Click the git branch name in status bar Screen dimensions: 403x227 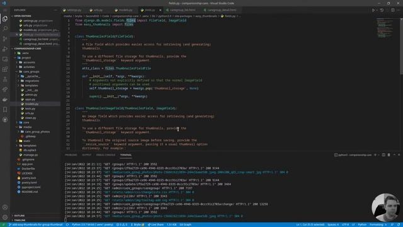click(36, 224)
